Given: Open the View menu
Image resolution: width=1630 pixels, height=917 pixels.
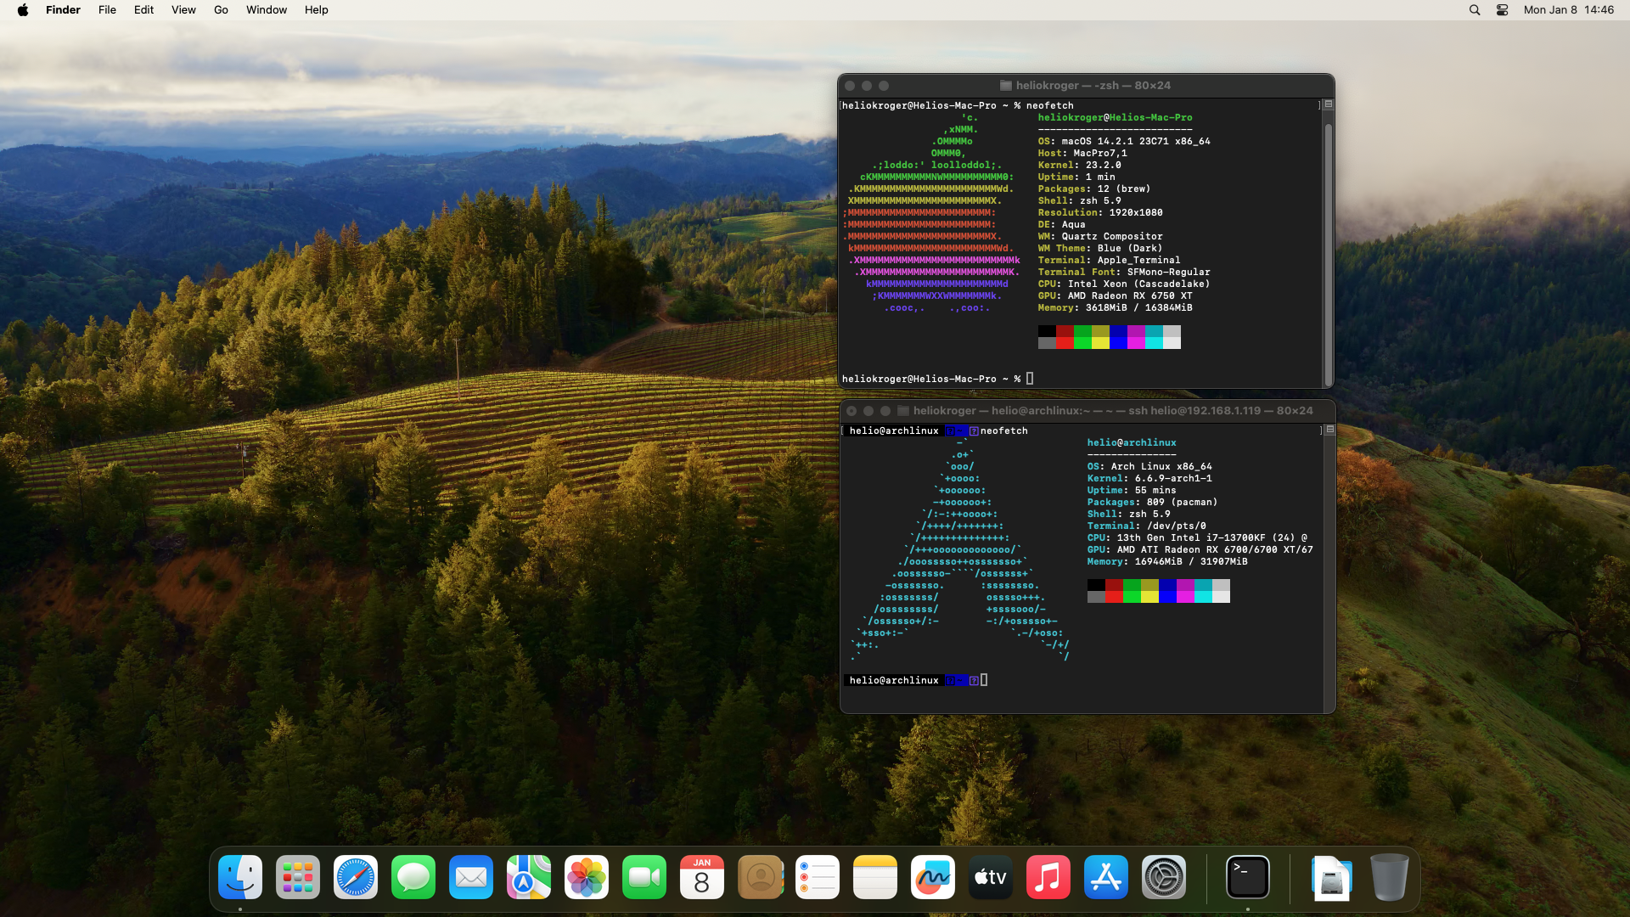Looking at the screenshot, I should point(183,10).
